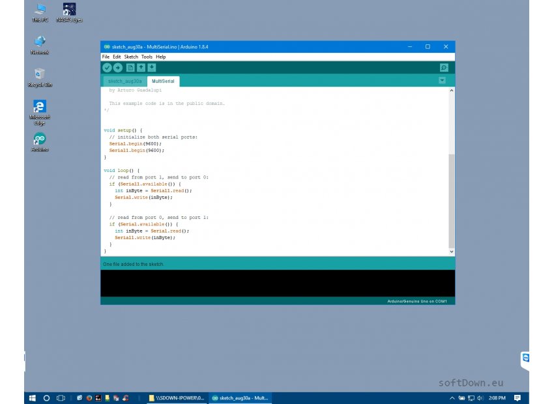
Task: Click the Cortana circle on taskbar
Action: (x=46, y=398)
